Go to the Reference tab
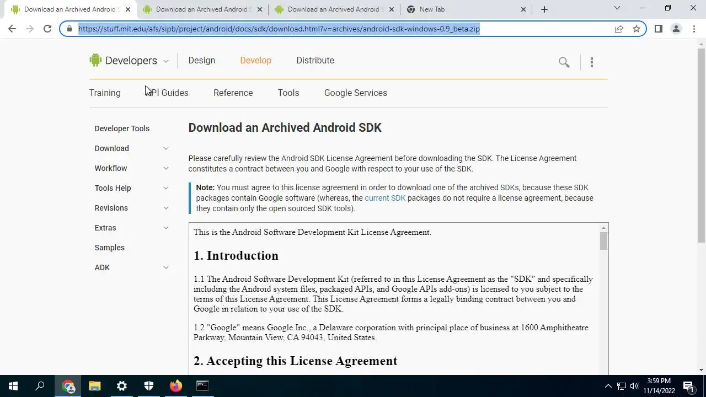The height and width of the screenshot is (397, 706). tap(233, 93)
